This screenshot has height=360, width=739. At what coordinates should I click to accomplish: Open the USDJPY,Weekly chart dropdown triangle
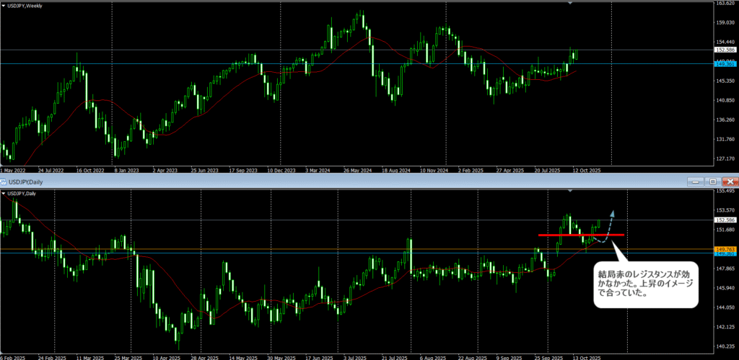coord(4,6)
